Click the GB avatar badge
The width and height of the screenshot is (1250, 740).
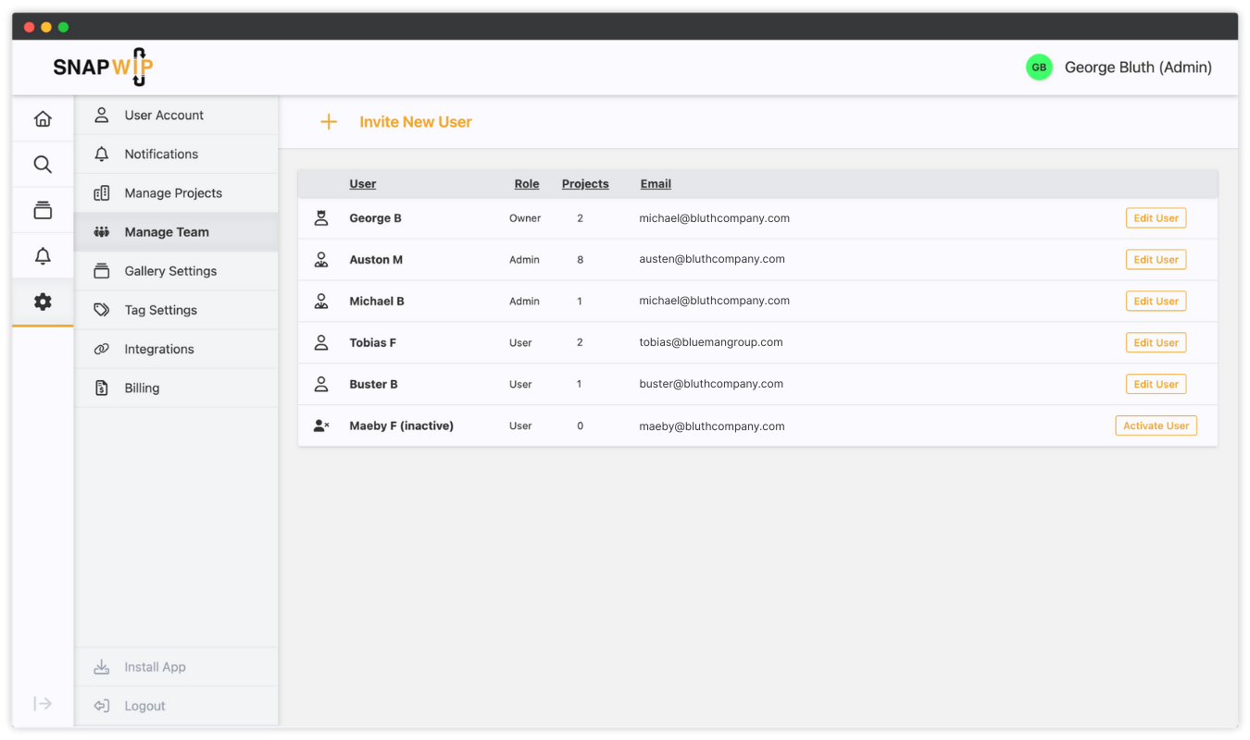[x=1039, y=68]
